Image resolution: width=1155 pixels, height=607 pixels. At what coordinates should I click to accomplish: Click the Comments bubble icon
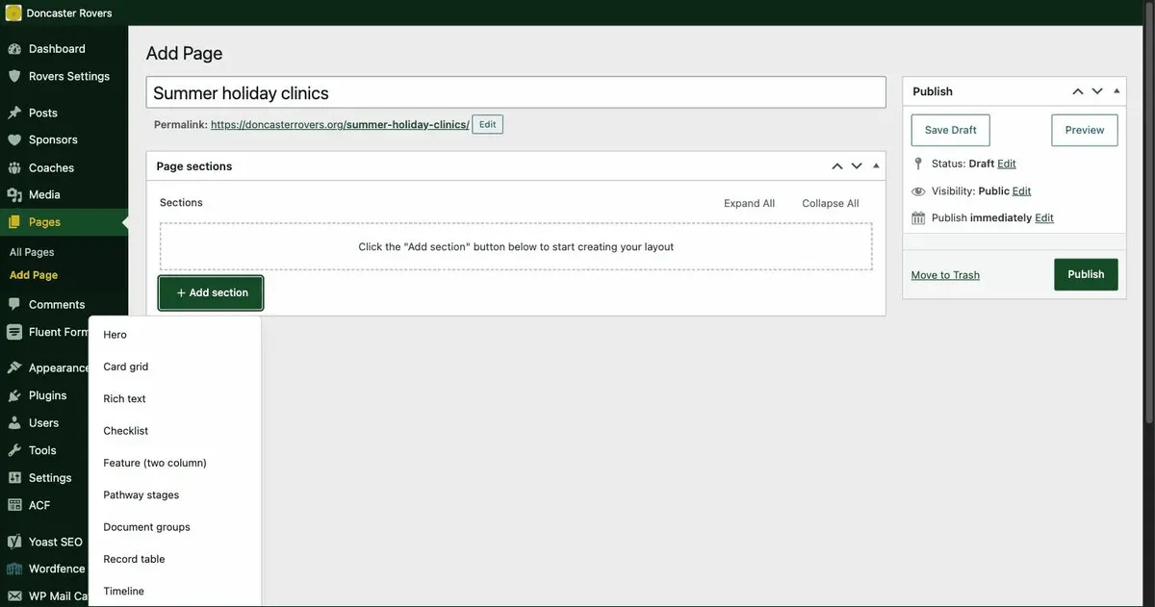coord(14,304)
